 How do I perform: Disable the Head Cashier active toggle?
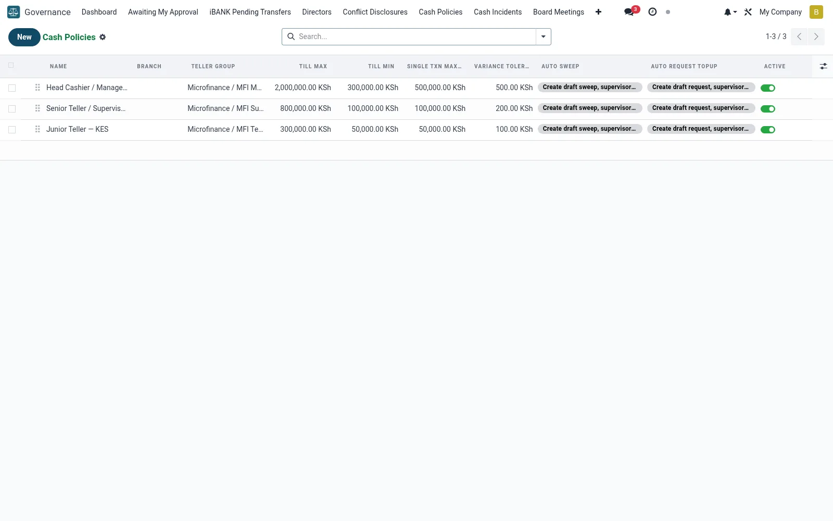click(768, 88)
